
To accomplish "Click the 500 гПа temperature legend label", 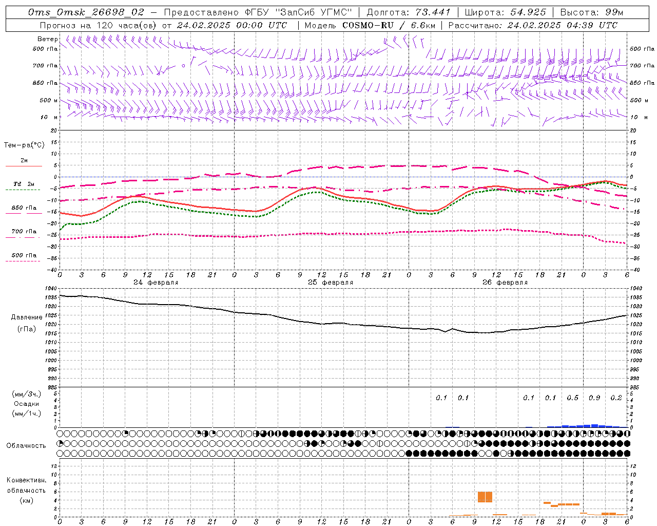I will click(x=24, y=255).
